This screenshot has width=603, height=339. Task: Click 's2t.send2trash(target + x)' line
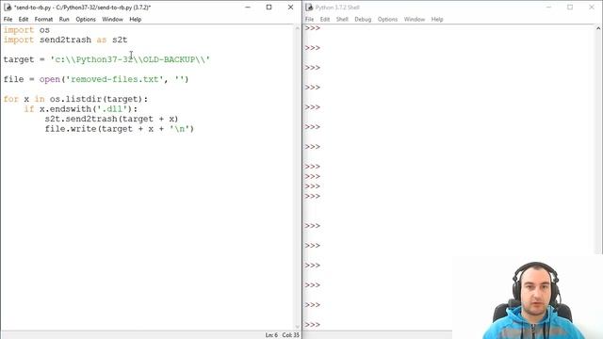pos(111,120)
